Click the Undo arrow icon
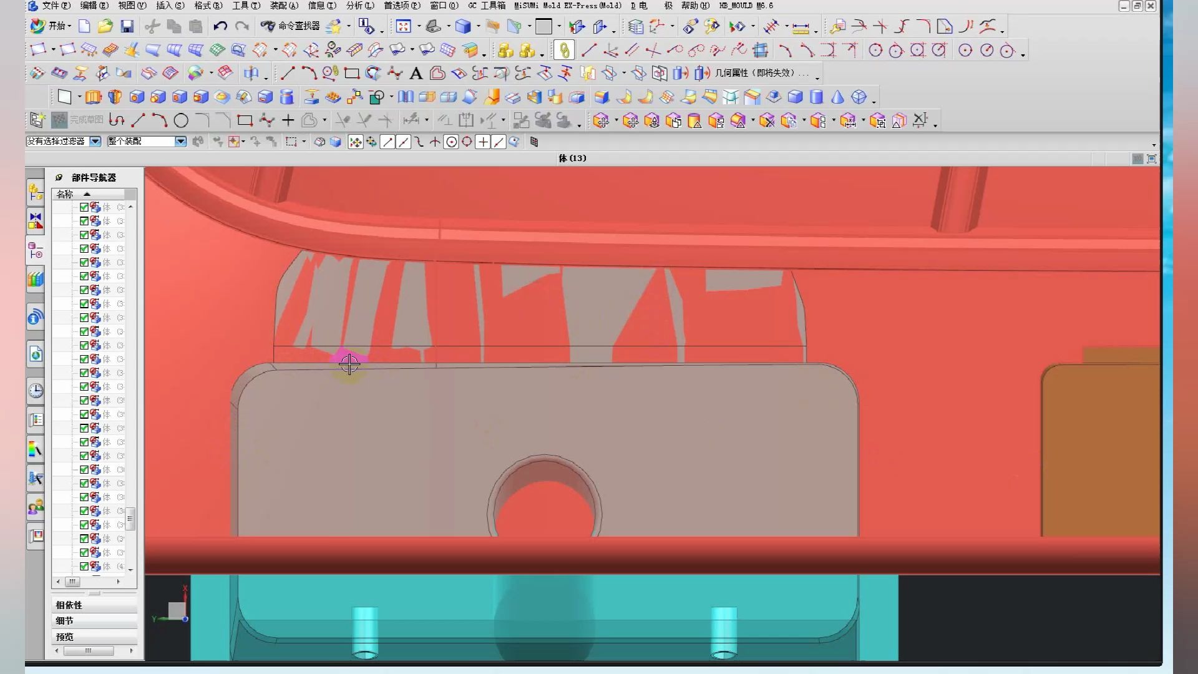1198x674 pixels. (x=220, y=26)
